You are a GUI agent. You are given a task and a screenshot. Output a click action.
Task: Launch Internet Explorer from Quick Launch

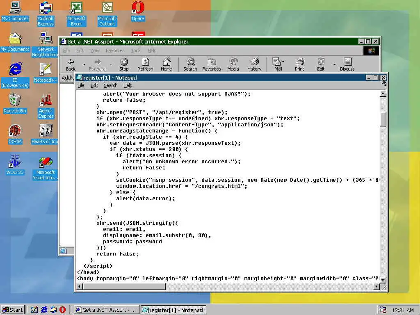point(44,310)
